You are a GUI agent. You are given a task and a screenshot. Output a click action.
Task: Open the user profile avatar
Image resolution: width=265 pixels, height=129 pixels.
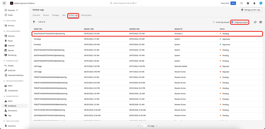point(261,3)
